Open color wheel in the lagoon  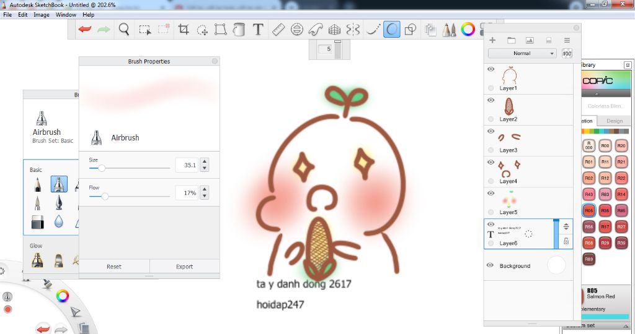[x=63, y=296]
